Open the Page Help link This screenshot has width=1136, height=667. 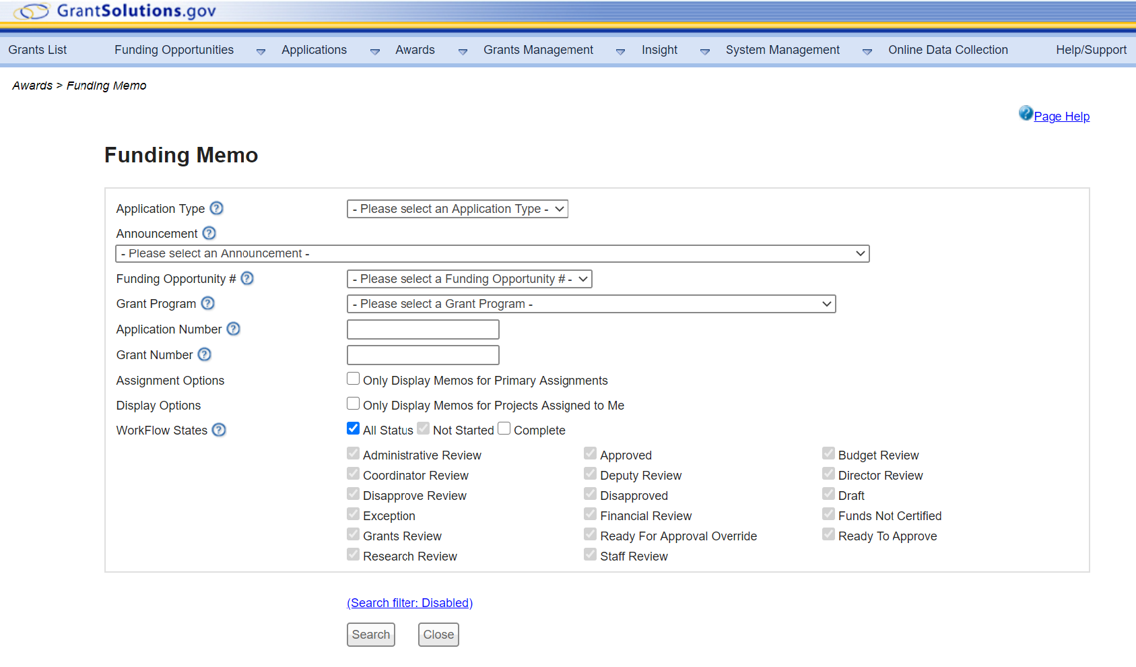pos(1061,117)
